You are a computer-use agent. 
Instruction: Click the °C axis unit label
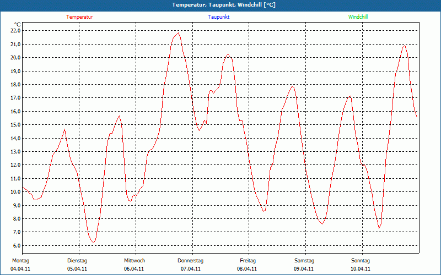click(18, 25)
